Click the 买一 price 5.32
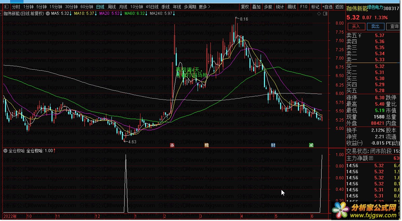 click(x=380, y=66)
